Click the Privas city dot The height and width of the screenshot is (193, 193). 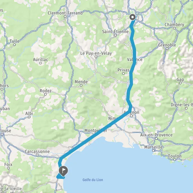123,74
